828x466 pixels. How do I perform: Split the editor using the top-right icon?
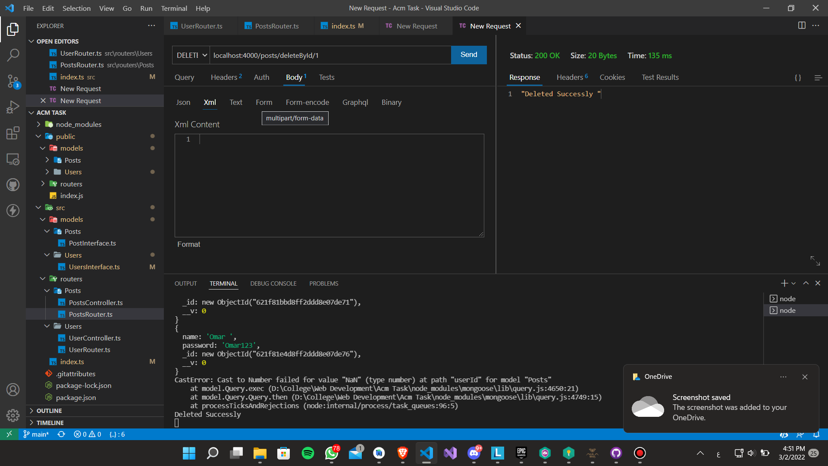point(802,25)
